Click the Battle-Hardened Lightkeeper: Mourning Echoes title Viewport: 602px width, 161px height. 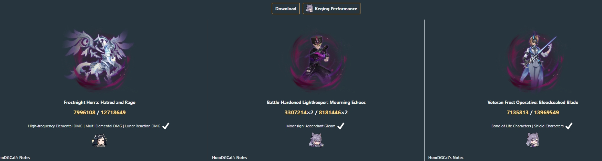316,102
